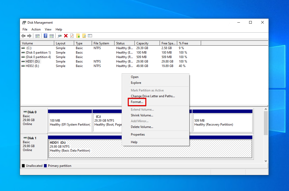Click the red X Delete toolbar icon

click(x=66, y=36)
